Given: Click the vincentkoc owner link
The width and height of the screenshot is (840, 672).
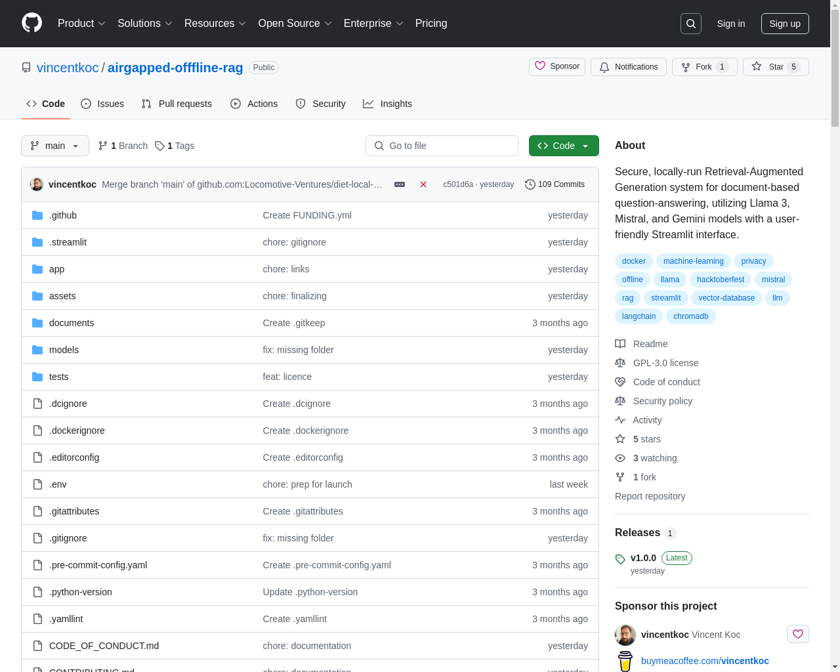Looking at the screenshot, I should [68, 68].
